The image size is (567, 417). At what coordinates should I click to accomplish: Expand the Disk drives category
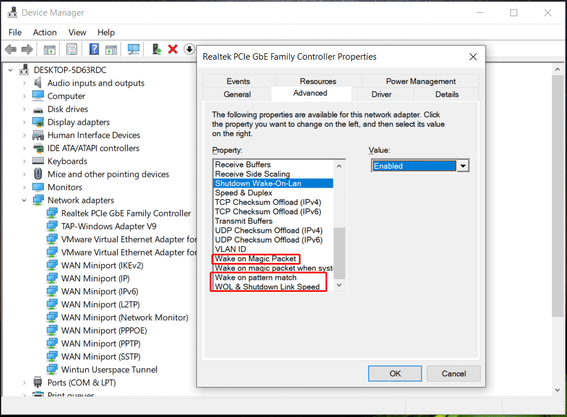[24, 109]
